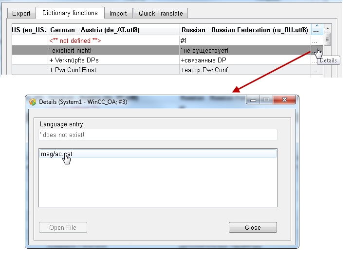This screenshot has width=352, height=259.
Task: Maximize the Details window
Action: pyautogui.click(x=266, y=100)
